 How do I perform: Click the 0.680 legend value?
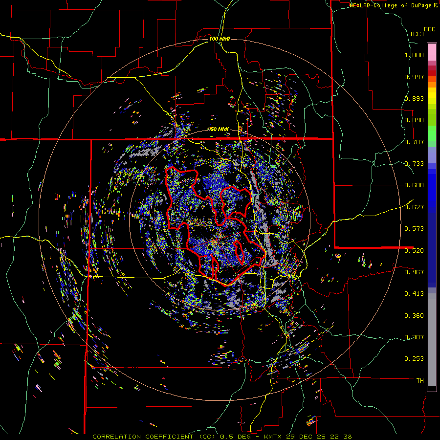click(x=414, y=185)
